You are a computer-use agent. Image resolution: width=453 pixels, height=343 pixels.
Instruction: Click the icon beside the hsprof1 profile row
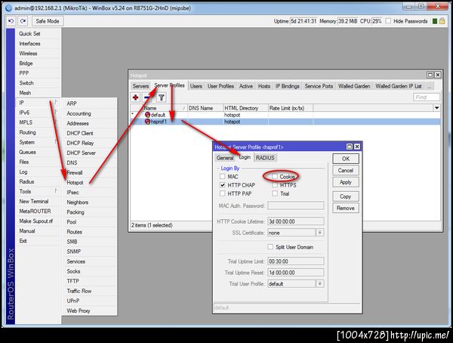point(147,122)
